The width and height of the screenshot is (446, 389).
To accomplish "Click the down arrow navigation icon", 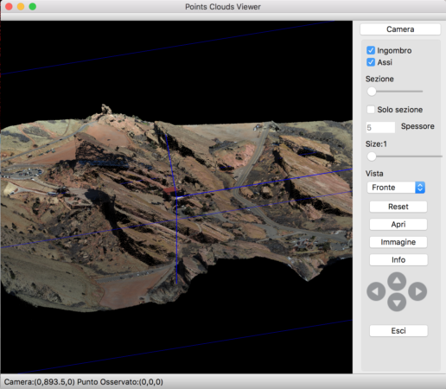I will [x=397, y=303].
